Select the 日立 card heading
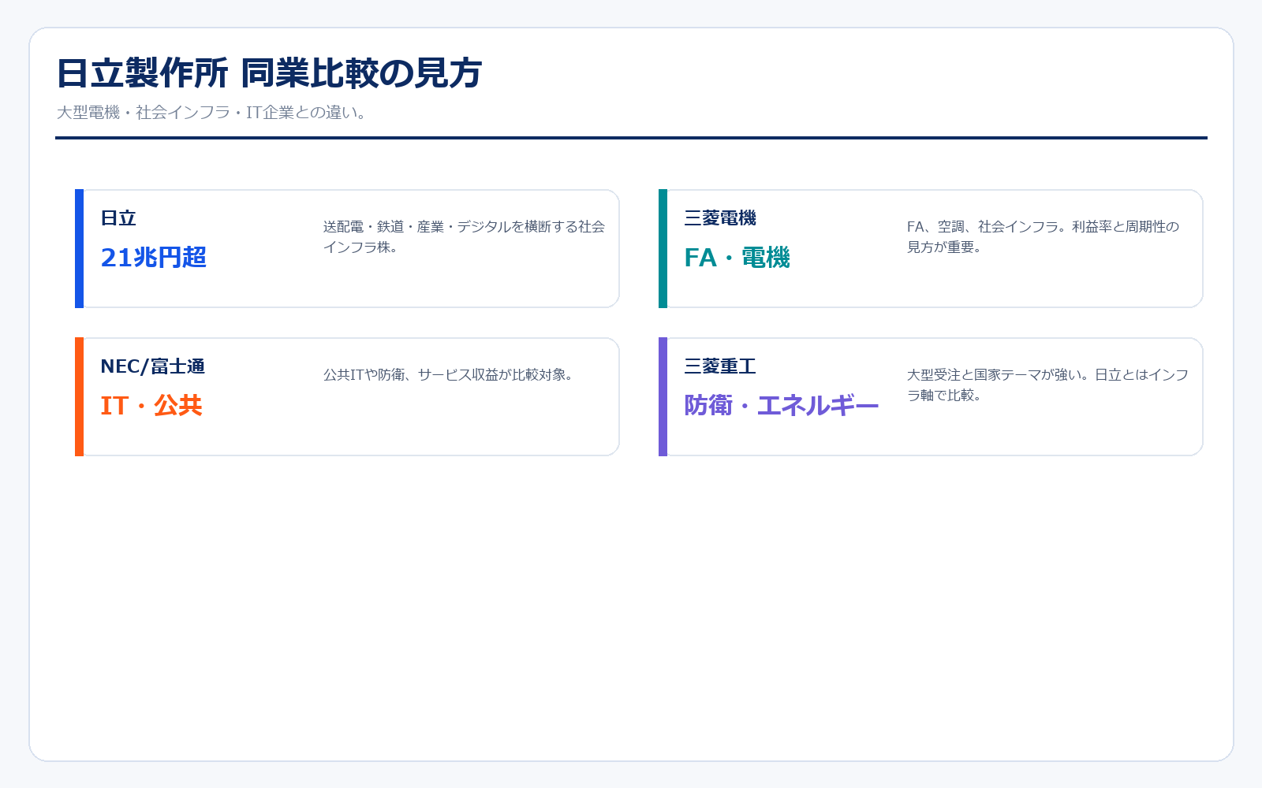The image size is (1262, 788). click(118, 218)
